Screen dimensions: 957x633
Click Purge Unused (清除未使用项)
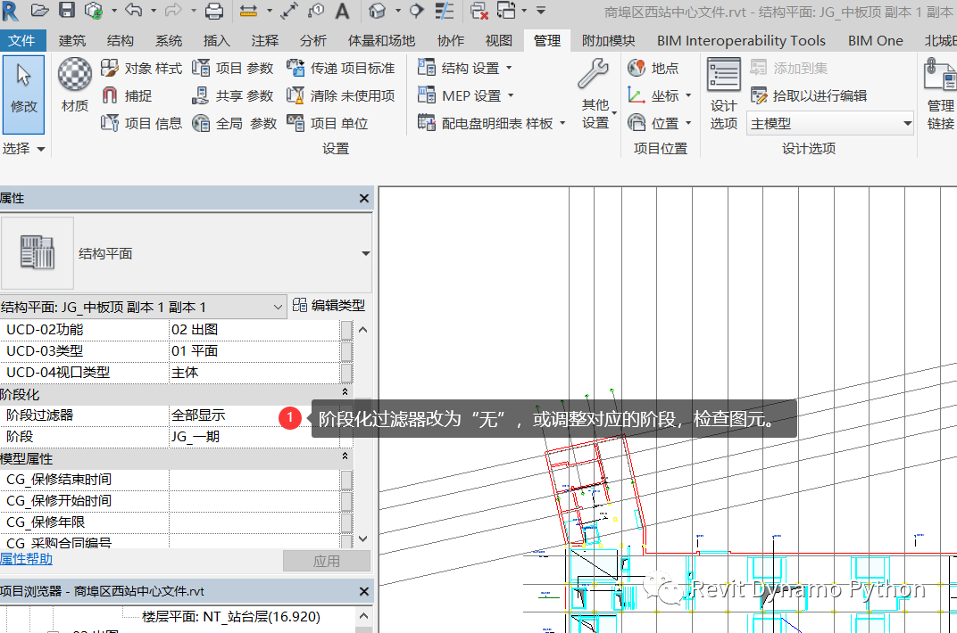[x=340, y=95]
